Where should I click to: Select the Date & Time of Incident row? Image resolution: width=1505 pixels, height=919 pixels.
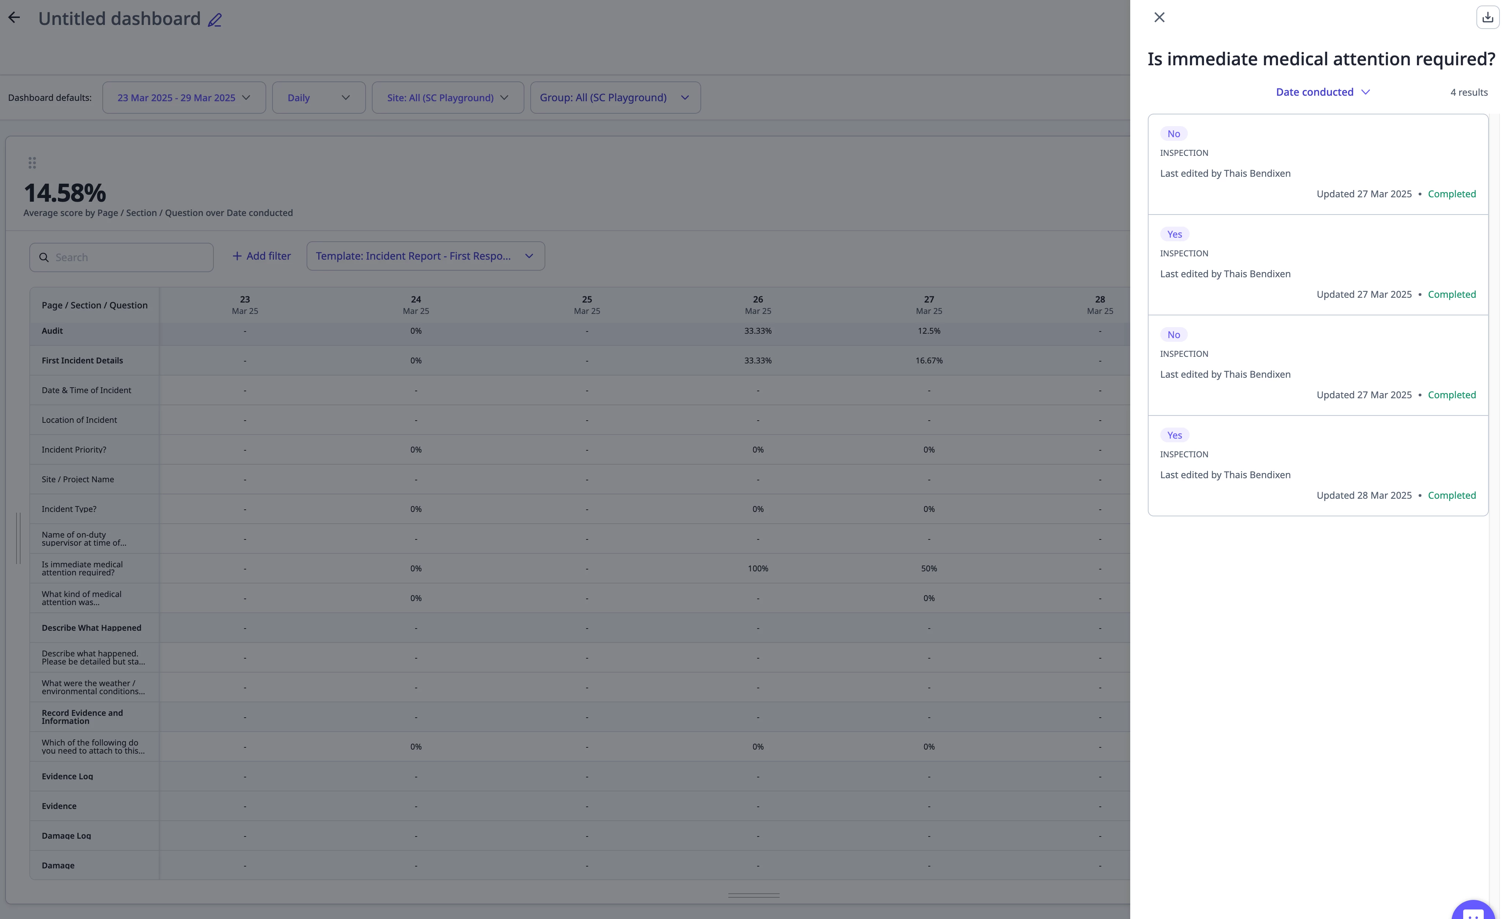[x=86, y=390]
